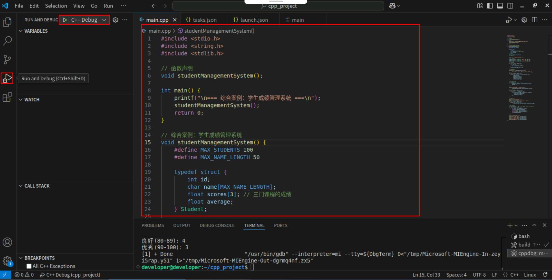552x280 pixels.
Task: Toggle the primary side bar visibility
Action: click(490, 6)
